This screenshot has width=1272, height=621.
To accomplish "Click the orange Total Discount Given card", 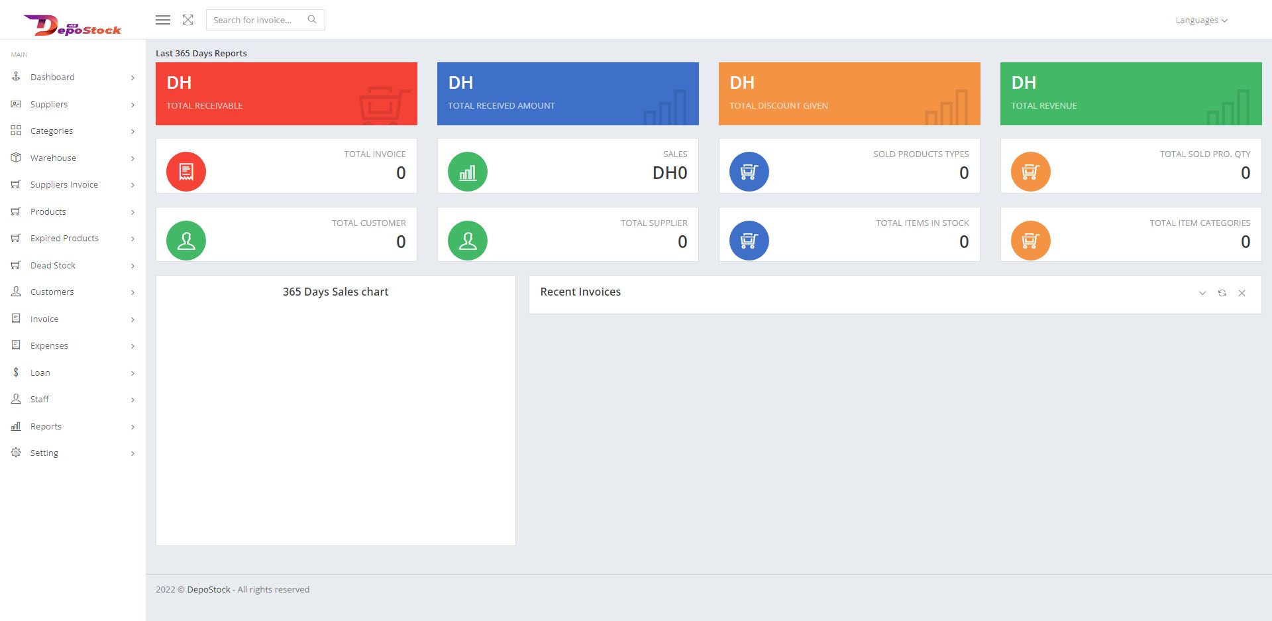I will [x=849, y=93].
